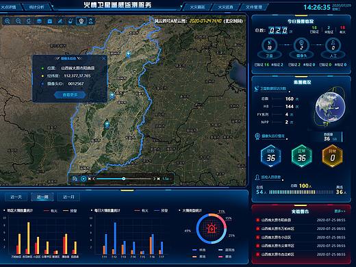
Task: Click the reset/rotate view map tool
Action: coord(29,21)
